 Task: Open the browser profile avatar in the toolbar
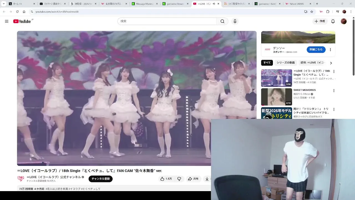[344, 12]
